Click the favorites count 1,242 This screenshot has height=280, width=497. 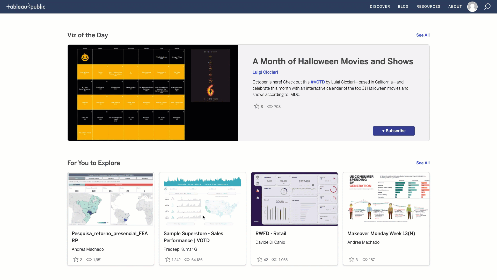point(176,260)
